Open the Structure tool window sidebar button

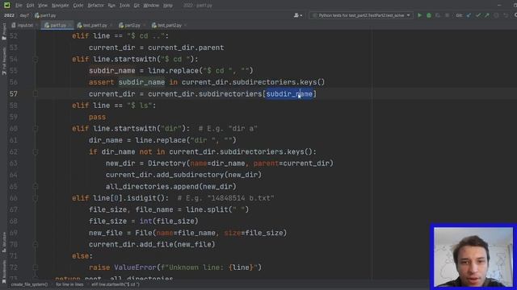coord(4,242)
